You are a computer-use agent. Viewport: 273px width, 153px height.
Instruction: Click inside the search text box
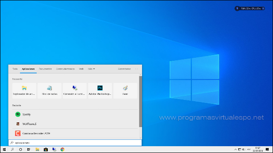75,143
